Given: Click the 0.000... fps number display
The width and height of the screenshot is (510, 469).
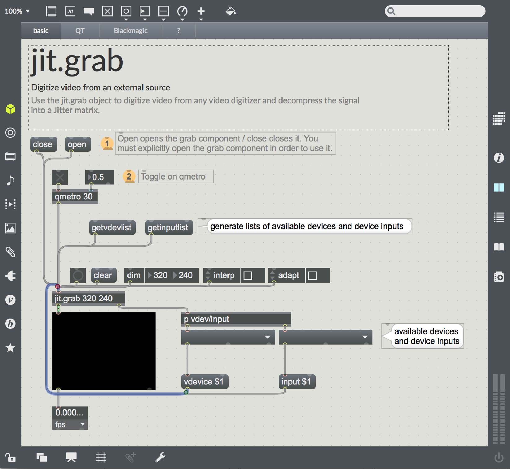Looking at the screenshot, I should tap(70, 413).
